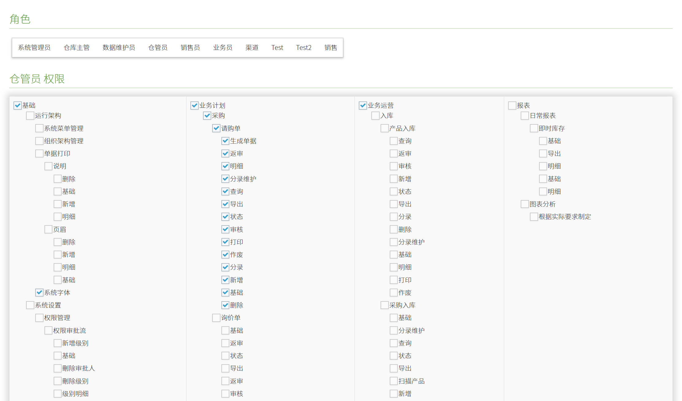
Task: Check the 系统设置 checkbox
Action: [x=30, y=305]
